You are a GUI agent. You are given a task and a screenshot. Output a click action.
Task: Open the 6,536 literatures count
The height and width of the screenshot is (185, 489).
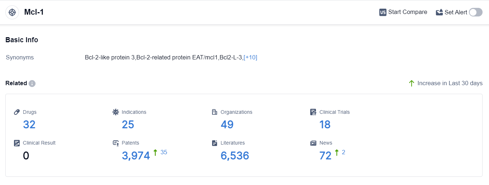pyautogui.click(x=235, y=156)
